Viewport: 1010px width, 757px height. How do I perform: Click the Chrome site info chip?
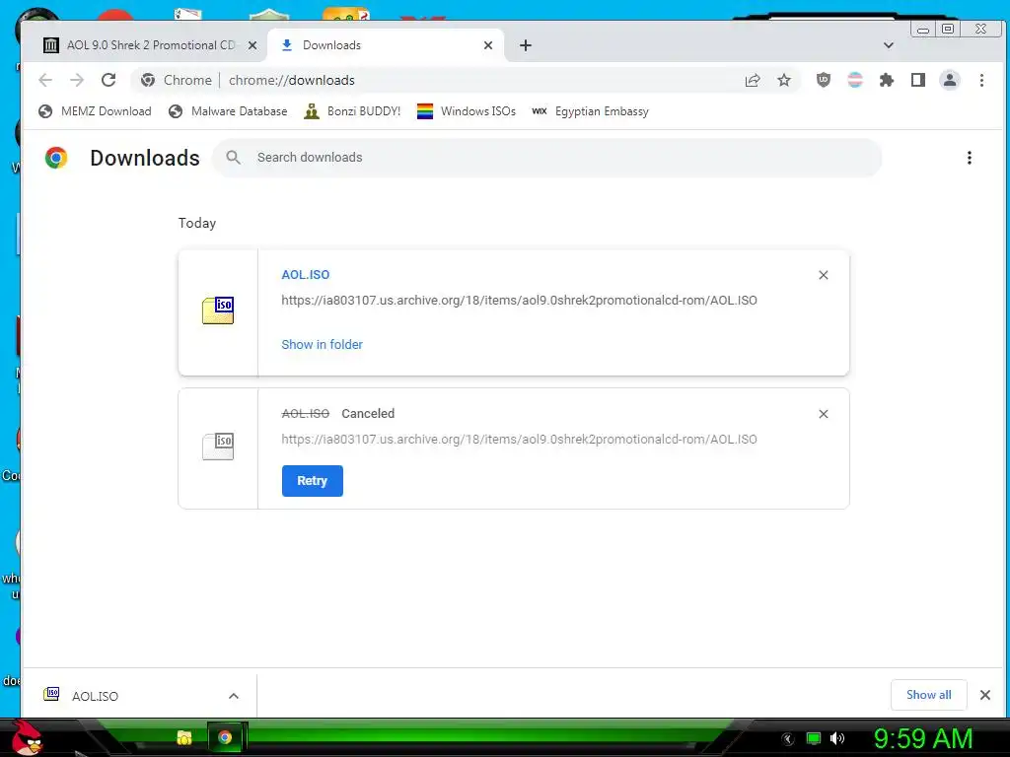point(177,80)
